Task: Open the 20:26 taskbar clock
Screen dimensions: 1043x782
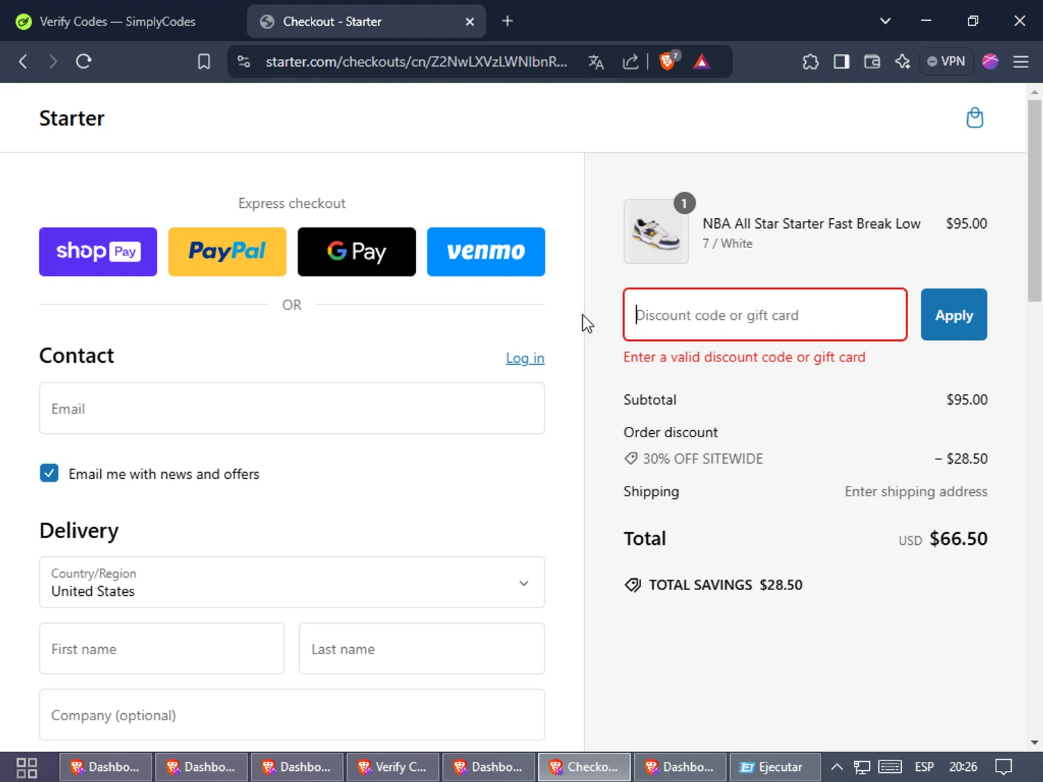Action: pos(963,767)
